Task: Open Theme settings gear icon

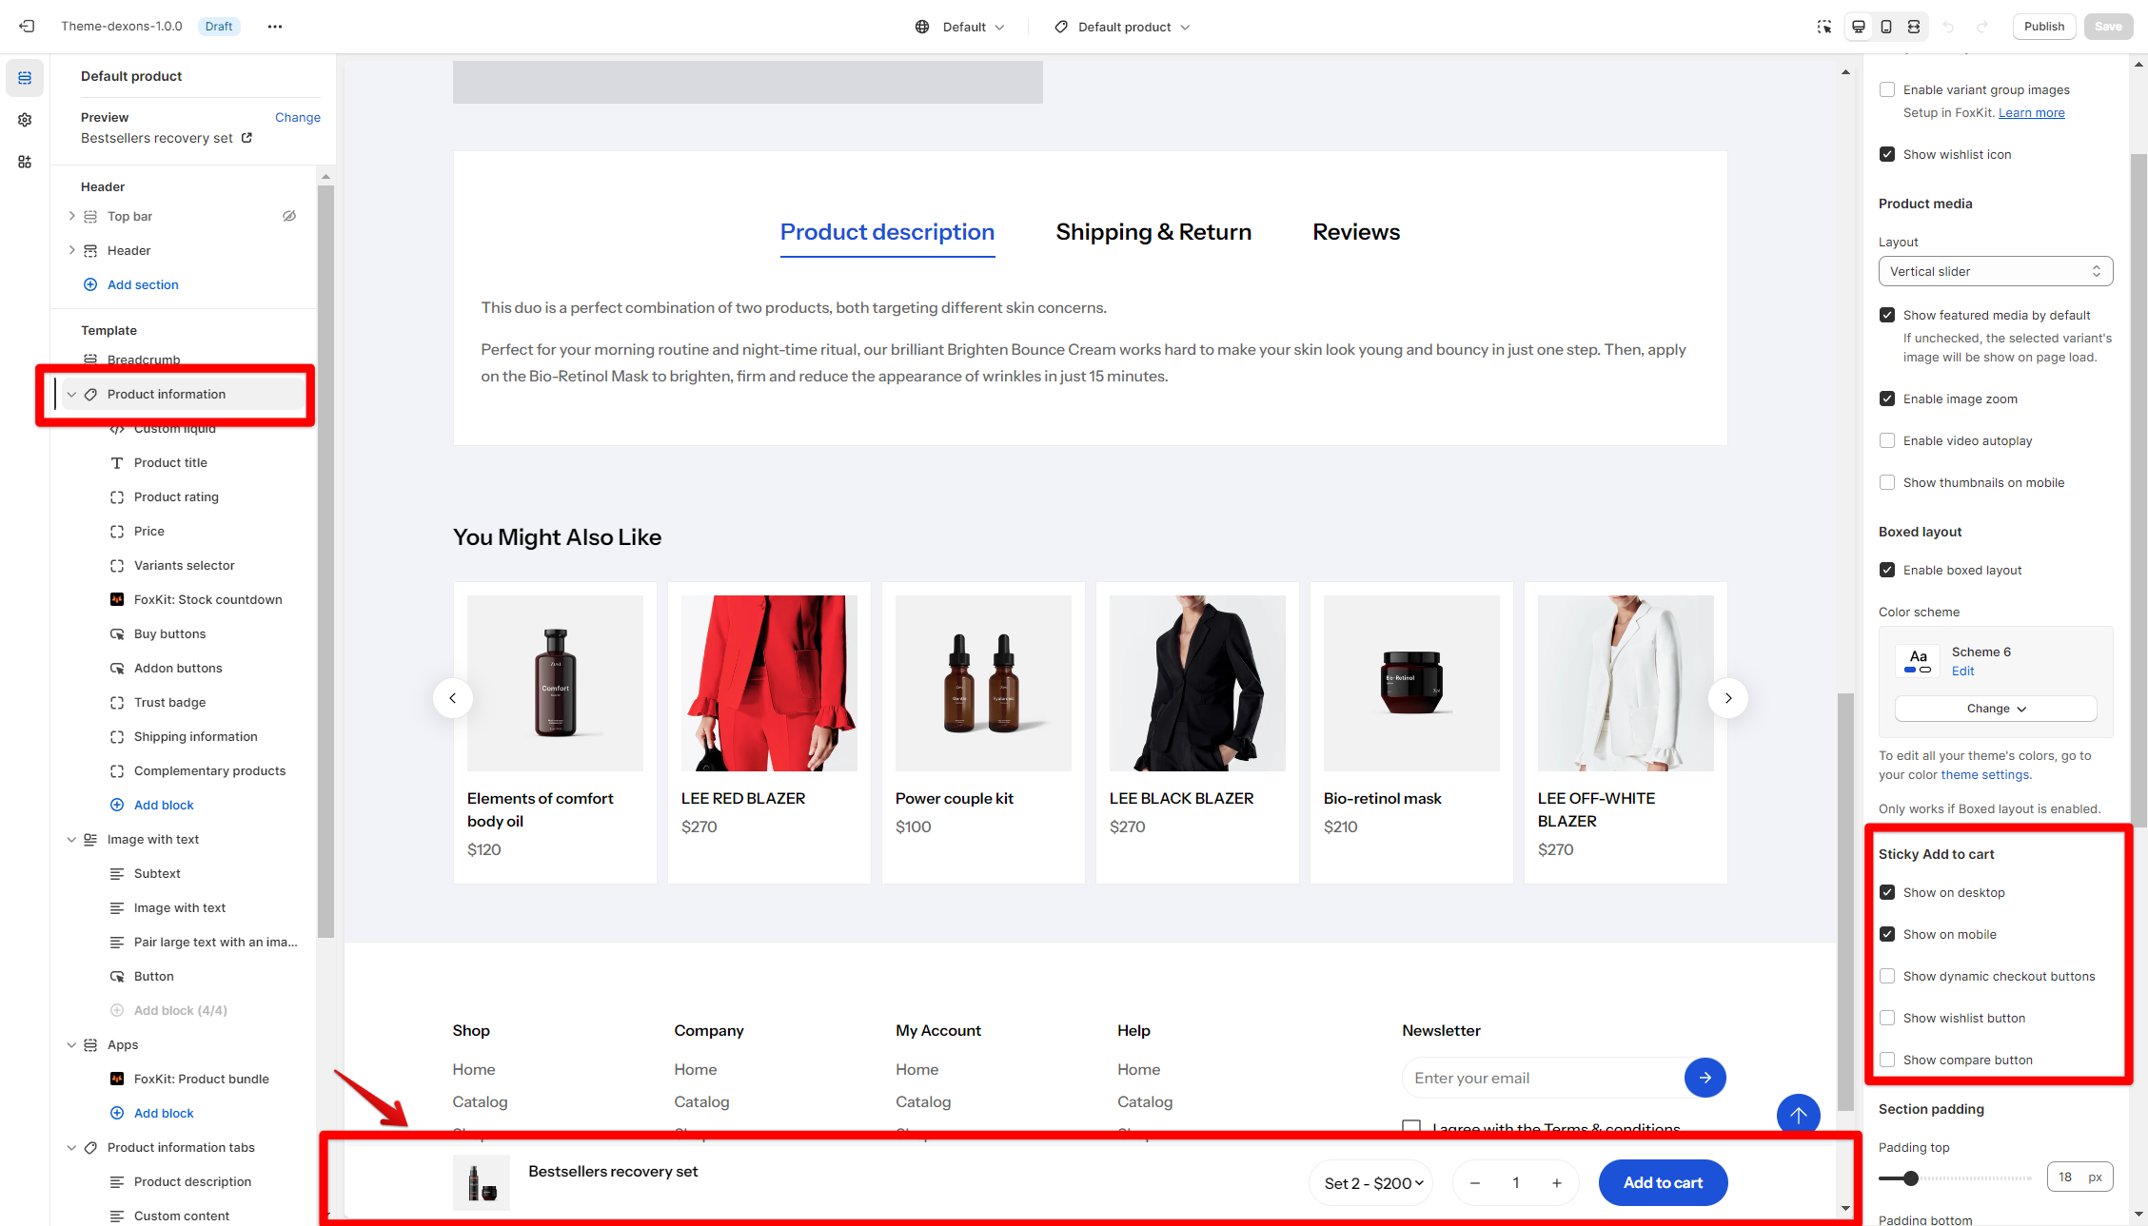Action: 25,120
